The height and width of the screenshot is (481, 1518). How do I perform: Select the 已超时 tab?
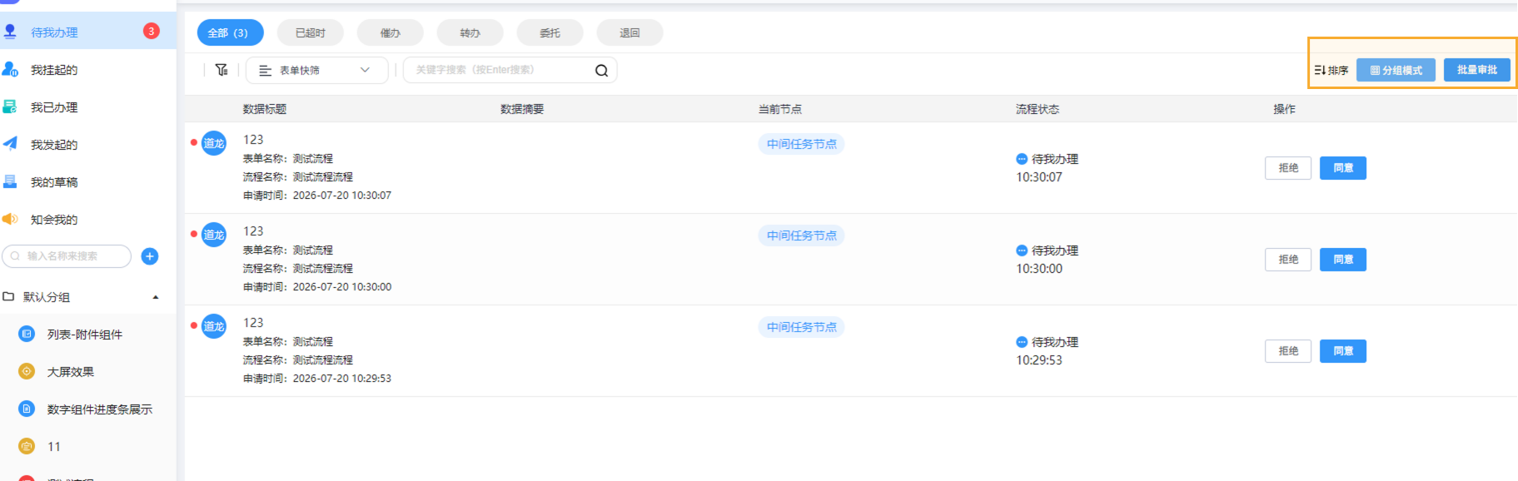coord(311,32)
